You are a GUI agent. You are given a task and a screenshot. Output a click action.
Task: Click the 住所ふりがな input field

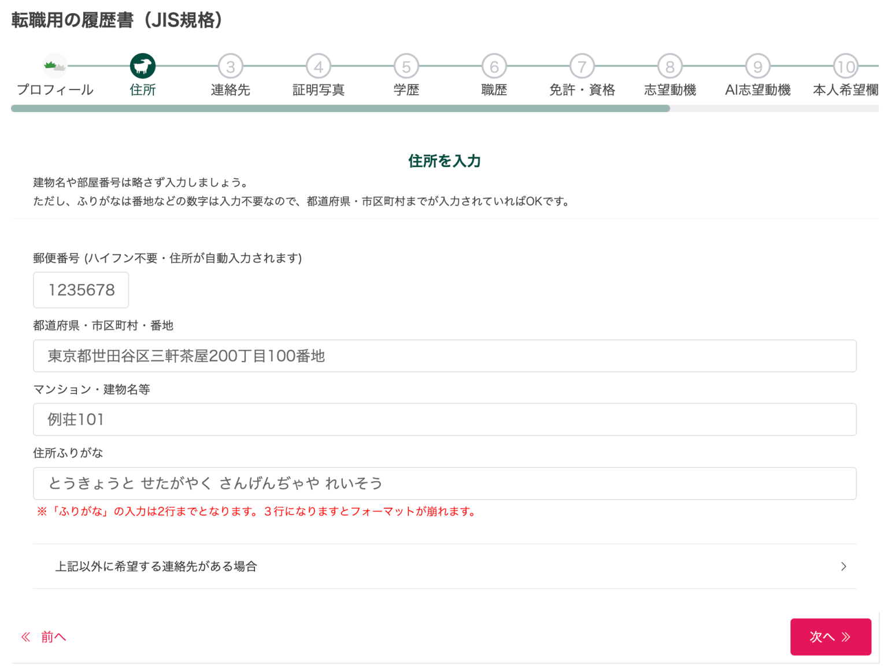click(444, 483)
